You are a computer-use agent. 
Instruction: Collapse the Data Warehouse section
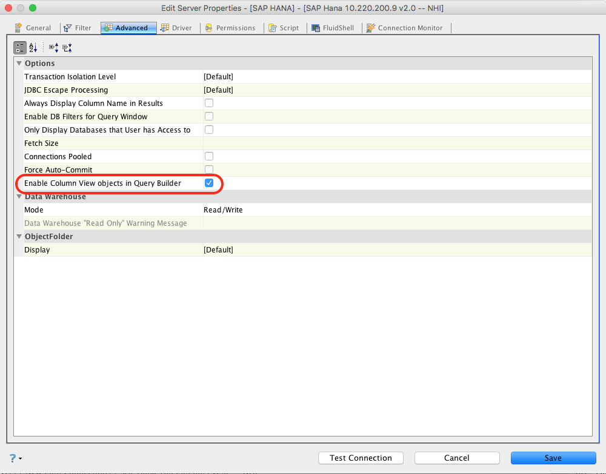pyautogui.click(x=19, y=197)
